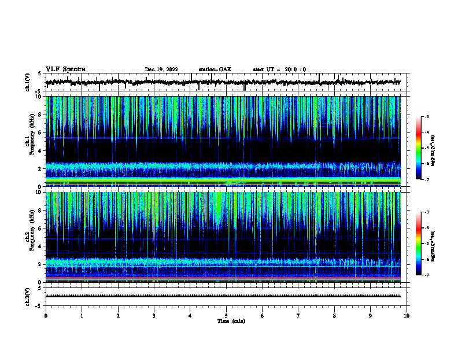Click the 7 minute tick label
The height and width of the screenshot is (354, 458).
coord(298,316)
